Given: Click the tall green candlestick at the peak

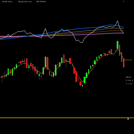Looking at the screenshot, I should click(118, 45).
